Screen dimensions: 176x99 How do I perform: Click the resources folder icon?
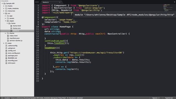click(6, 11)
